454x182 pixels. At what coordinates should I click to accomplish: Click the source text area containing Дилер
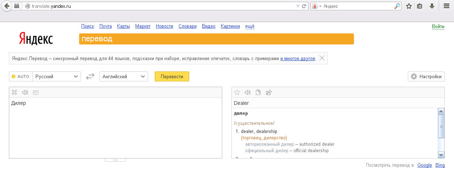coord(115,128)
